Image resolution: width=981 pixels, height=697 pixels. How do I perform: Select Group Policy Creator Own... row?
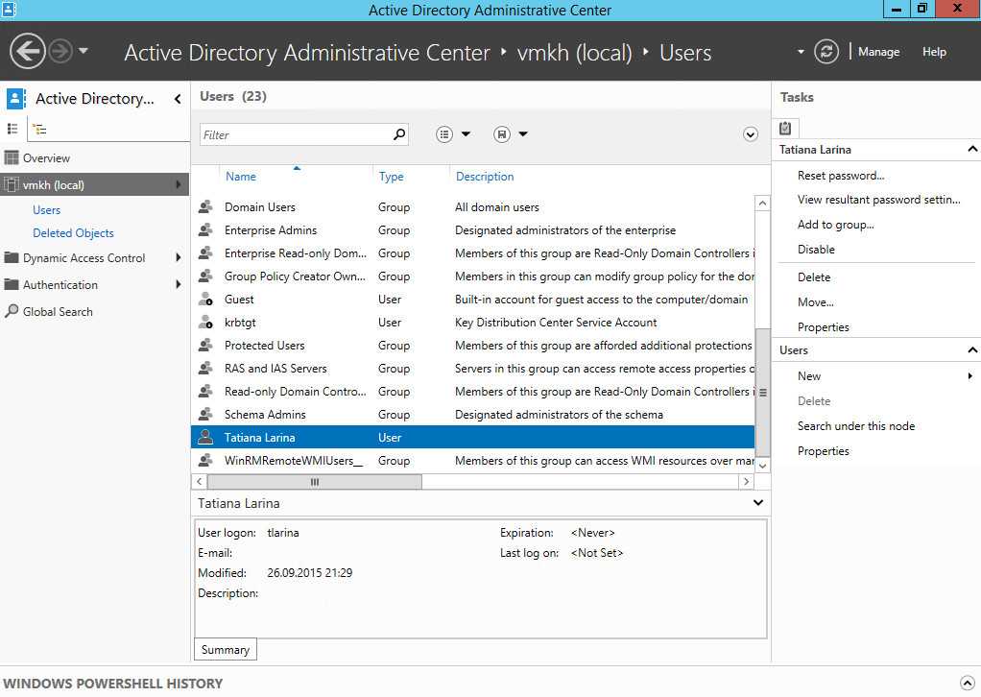472,276
